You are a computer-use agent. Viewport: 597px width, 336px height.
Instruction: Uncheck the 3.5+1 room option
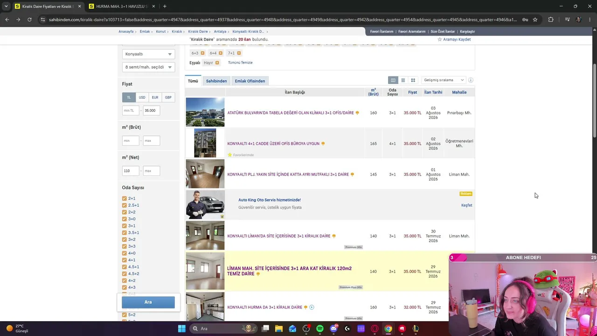coord(125,232)
